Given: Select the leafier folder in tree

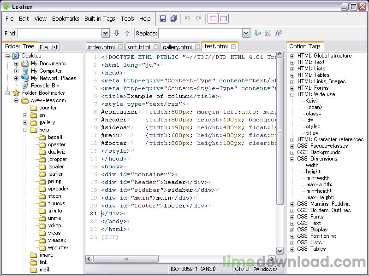Looking at the screenshot, I should [55, 174].
